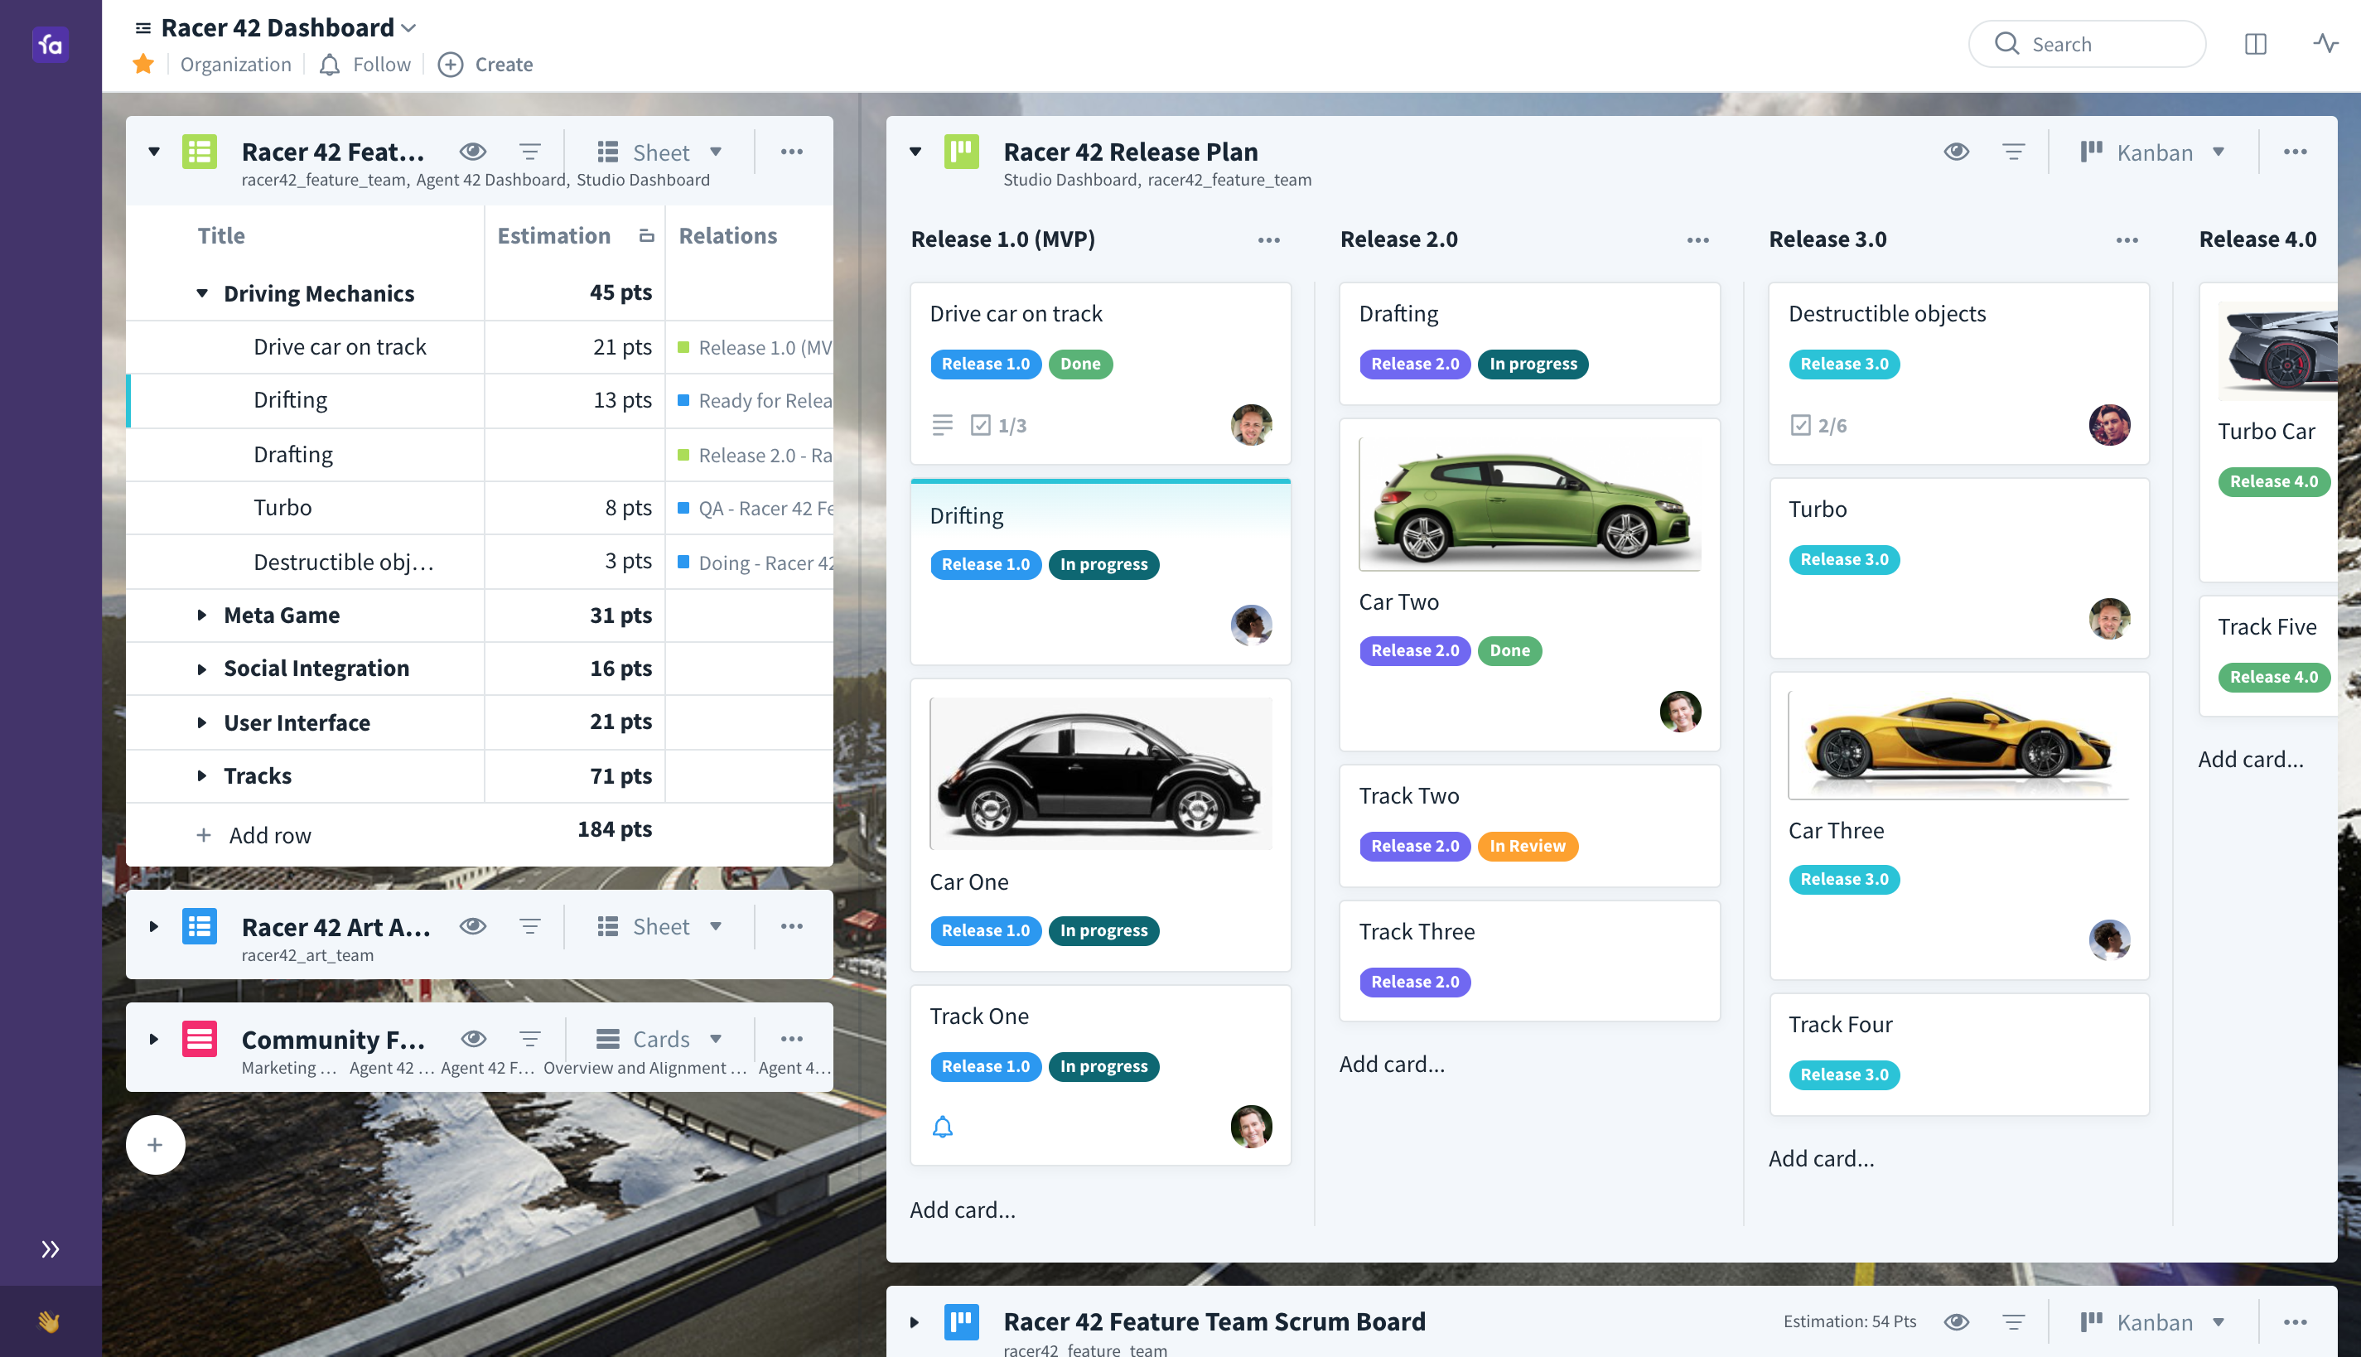Select the Release 3.0 tag on the Turbo card
Image resolution: width=2361 pixels, height=1357 pixels.
(x=1844, y=559)
